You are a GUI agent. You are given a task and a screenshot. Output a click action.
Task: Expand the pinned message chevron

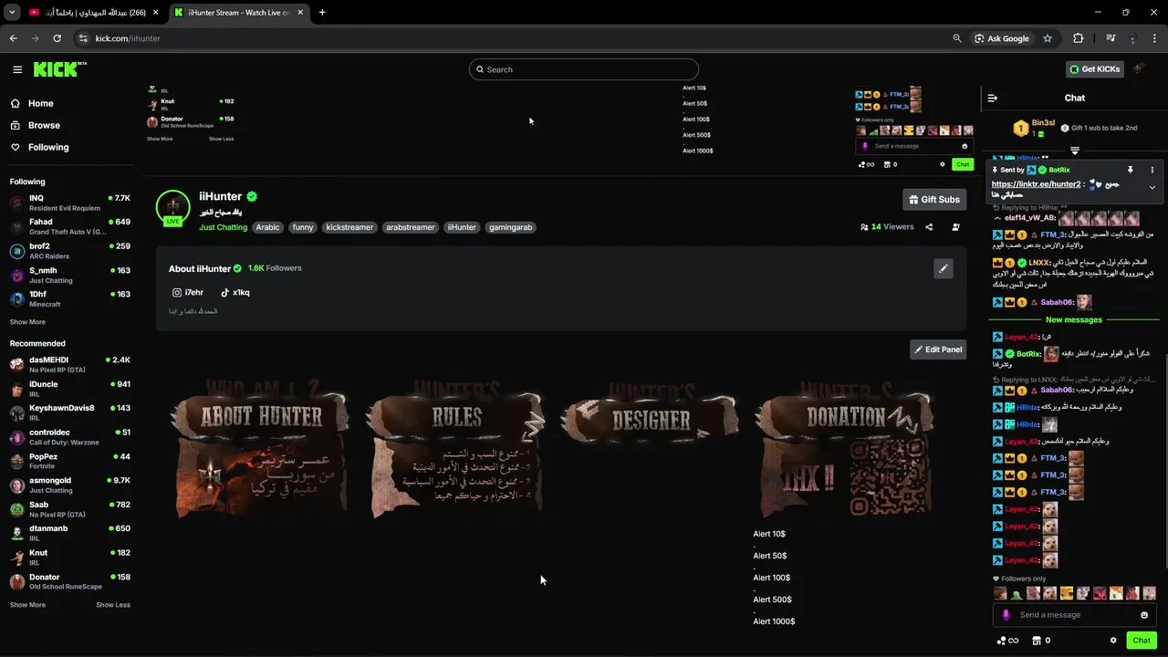1152,188
